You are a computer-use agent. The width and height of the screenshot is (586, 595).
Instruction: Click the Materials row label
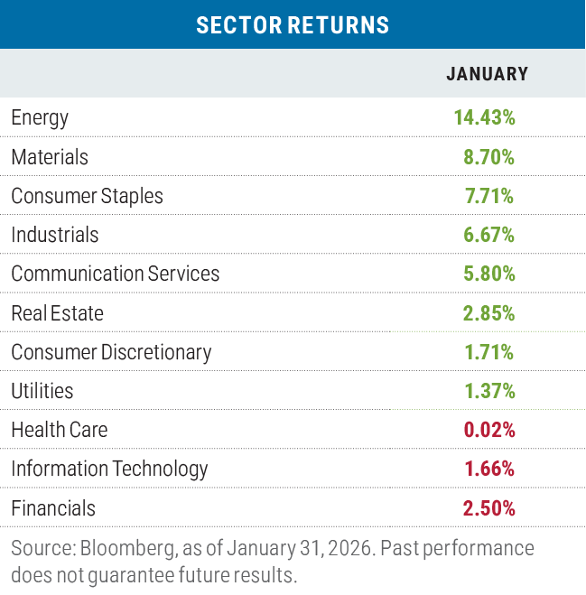tap(50, 157)
